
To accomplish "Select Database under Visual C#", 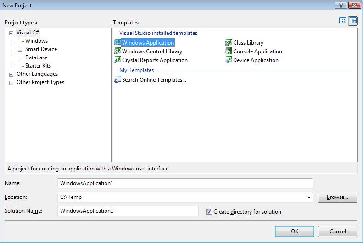I will tap(36, 57).
